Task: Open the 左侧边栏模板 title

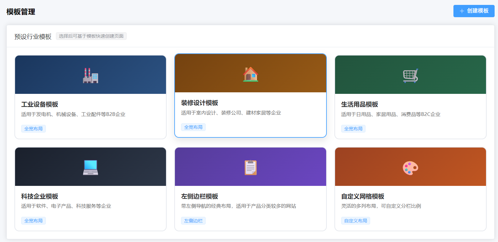Action: coord(200,196)
